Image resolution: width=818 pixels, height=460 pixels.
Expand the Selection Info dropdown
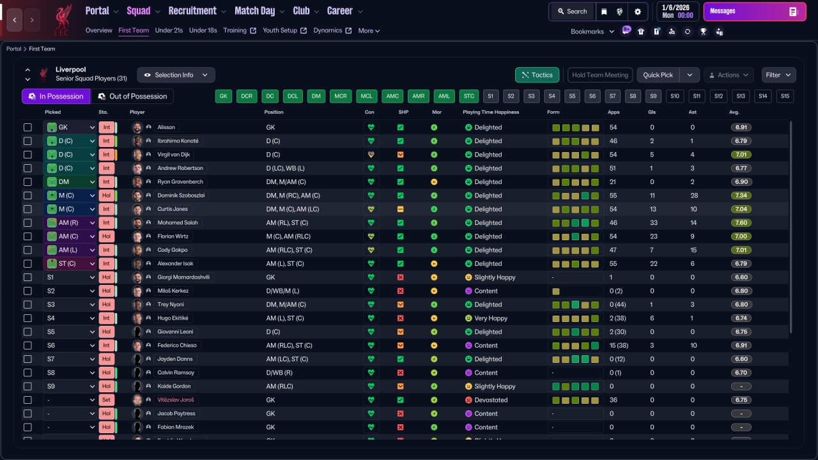176,75
